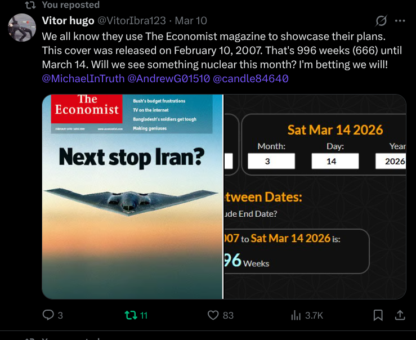Screen dimensions: 416x340
Task: Open the post's more options menu
Action: click(400, 21)
